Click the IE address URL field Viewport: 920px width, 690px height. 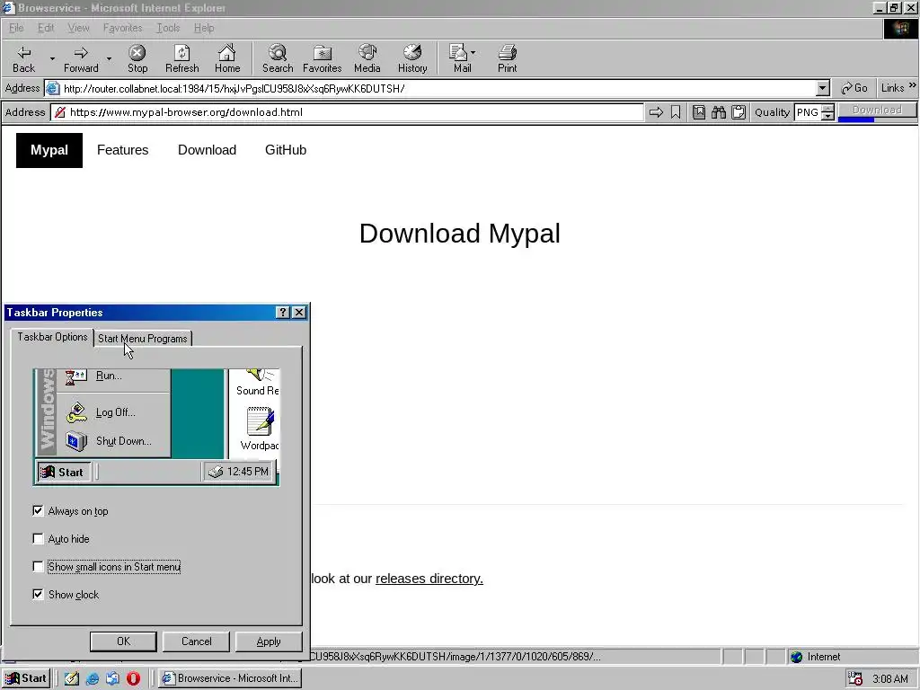tap(438, 89)
